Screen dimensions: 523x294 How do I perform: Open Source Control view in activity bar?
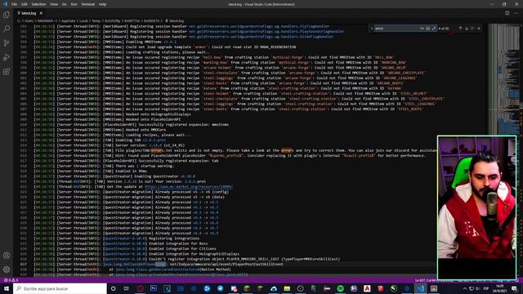click(x=7, y=43)
